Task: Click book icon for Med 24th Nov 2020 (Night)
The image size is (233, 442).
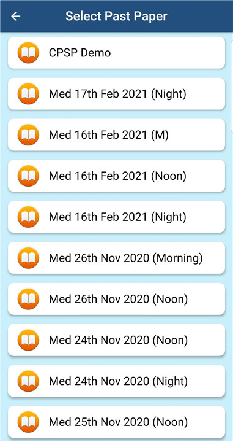Action: [28, 381]
